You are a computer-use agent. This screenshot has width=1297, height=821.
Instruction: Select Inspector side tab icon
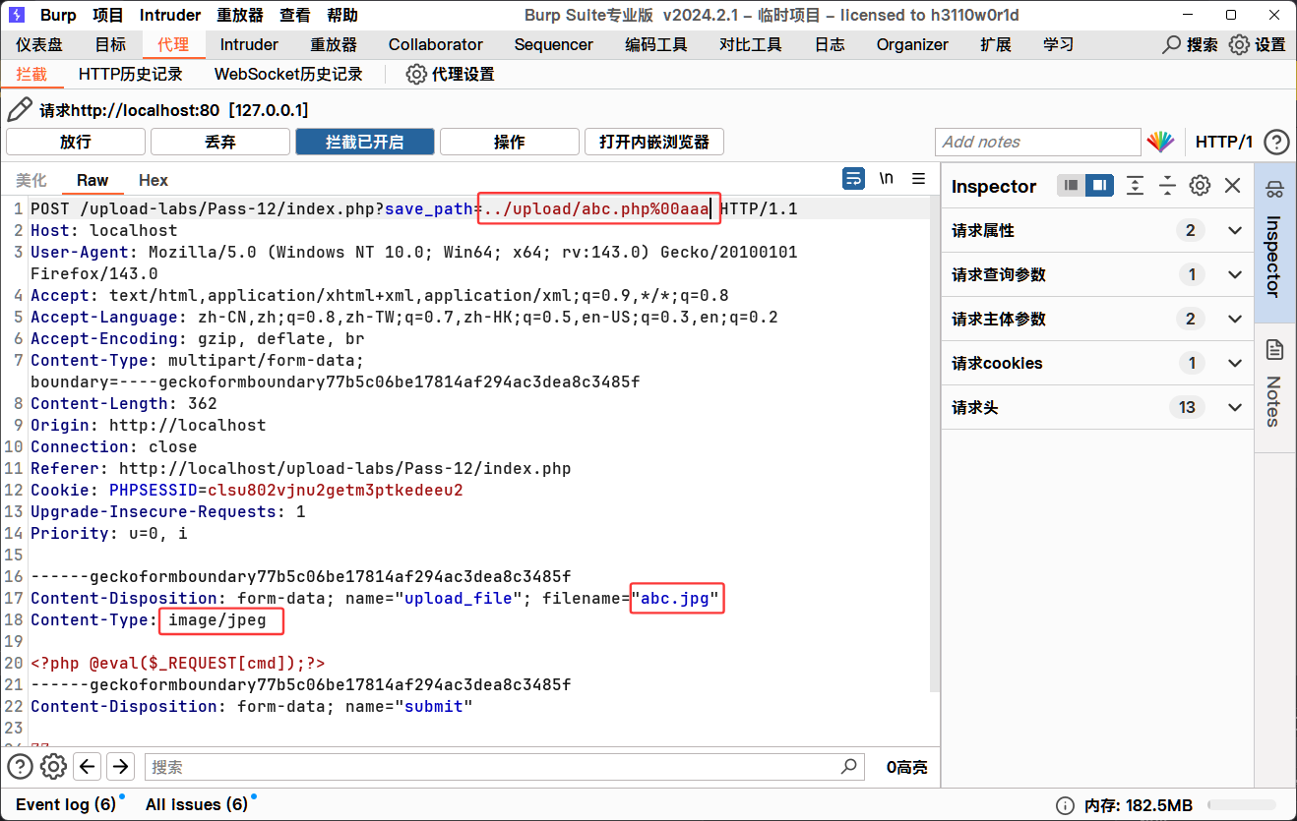[1275, 190]
